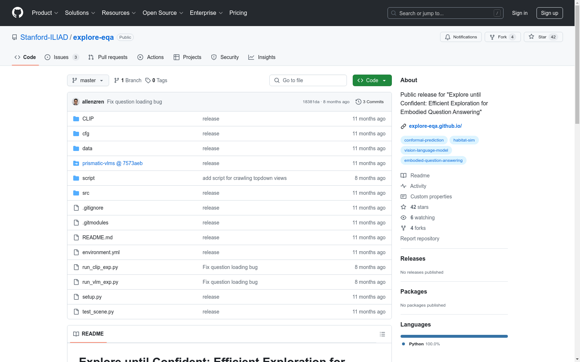Open the 3 Commits link
Viewport: 580px width, 362px height.
[x=370, y=102]
